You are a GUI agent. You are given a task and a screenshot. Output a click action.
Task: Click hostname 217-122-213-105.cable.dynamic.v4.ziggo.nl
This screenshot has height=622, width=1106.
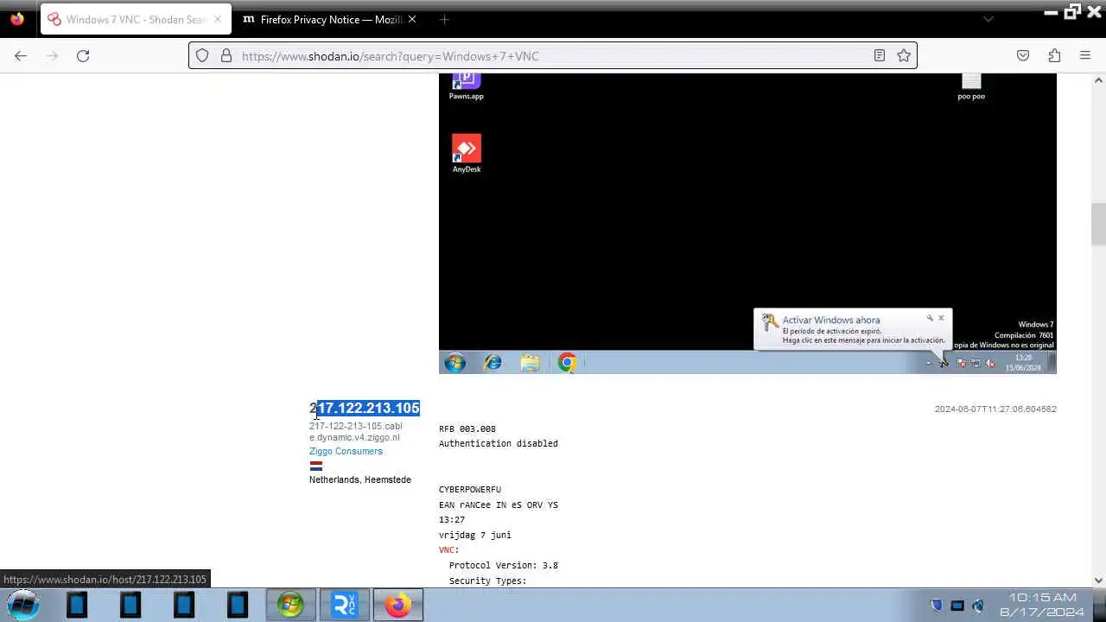(x=356, y=432)
